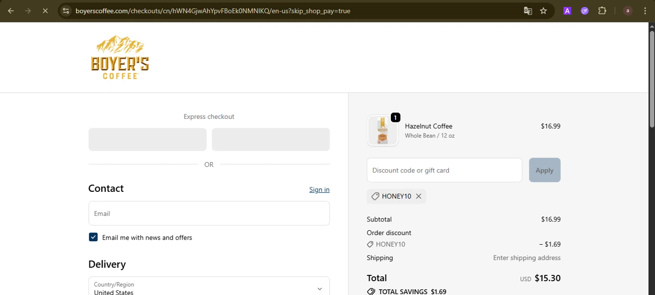Click the $16.99 product price
The height and width of the screenshot is (295, 655).
point(551,126)
